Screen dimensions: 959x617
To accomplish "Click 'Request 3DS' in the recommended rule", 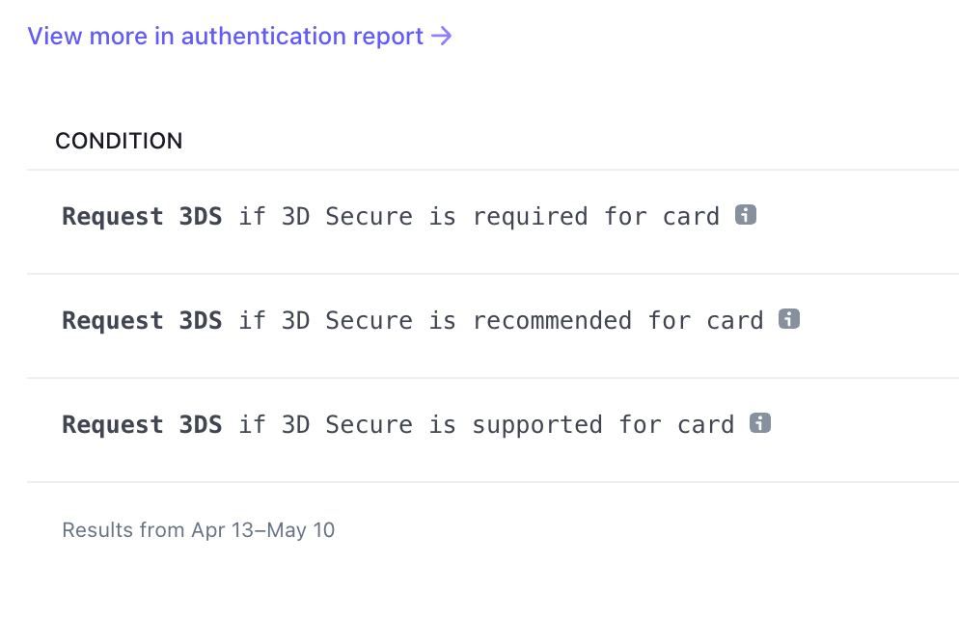I will coord(142,321).
